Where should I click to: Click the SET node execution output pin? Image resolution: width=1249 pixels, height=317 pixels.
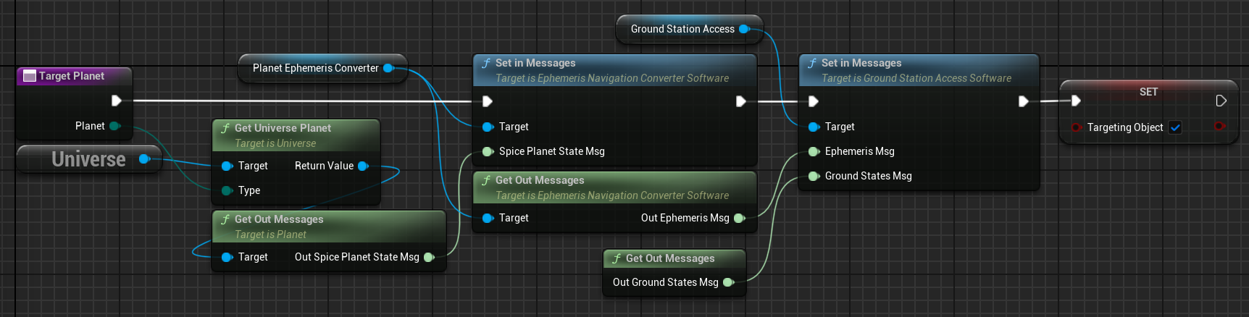coord(1221,101)
